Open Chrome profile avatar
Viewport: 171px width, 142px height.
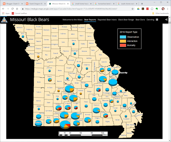[x=163, y=9]
